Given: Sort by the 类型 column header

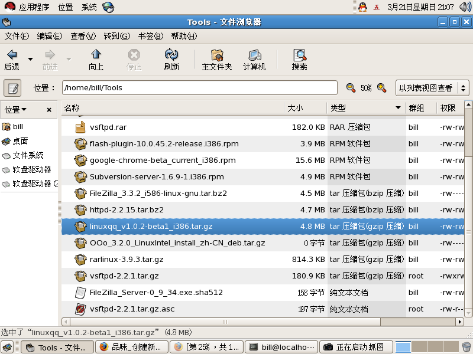Looking at the screenshot, I should coord(366,108).
